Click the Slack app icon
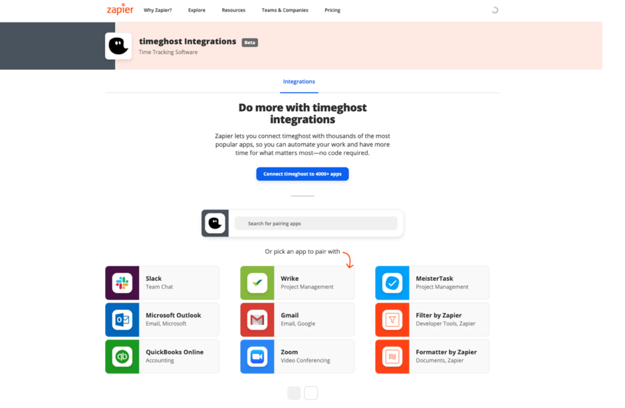625x408 pixels. pos(122,283)
